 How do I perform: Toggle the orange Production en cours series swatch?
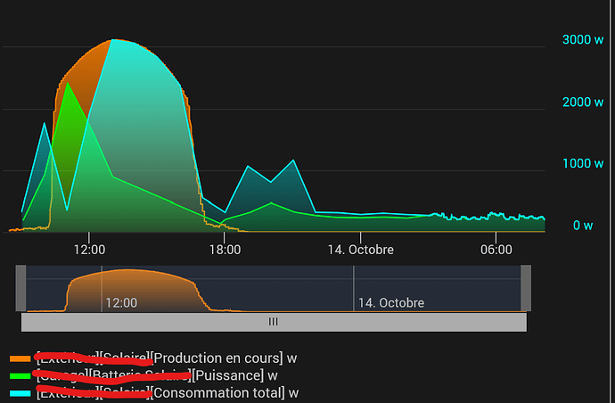[20, 358]
